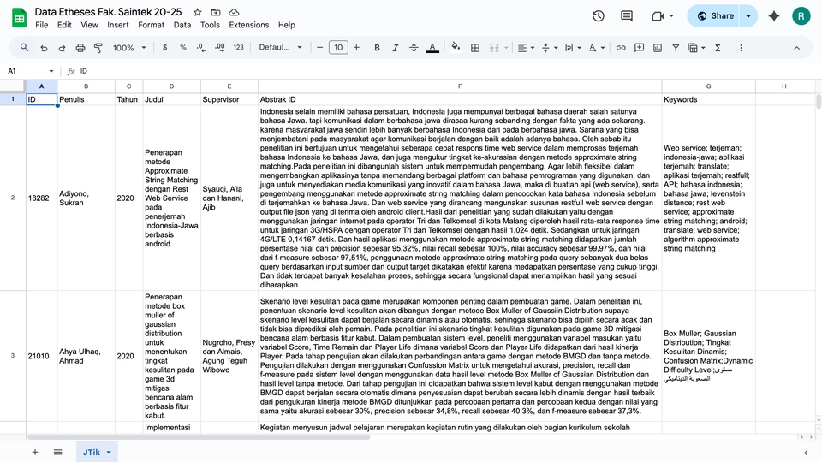Image resolution: width=822 pixels, height=462 pixels.
Task: Edit the font size field
Action: (338, 48)
